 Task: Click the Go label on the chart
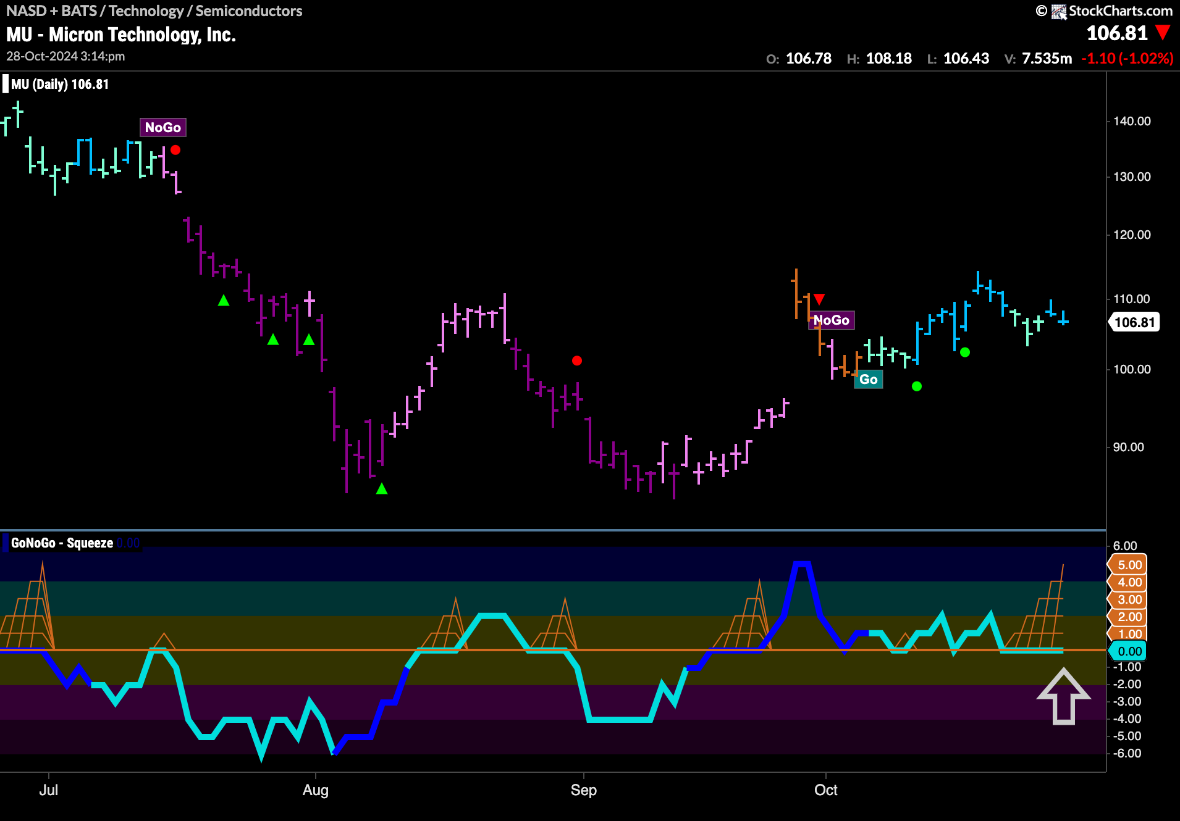pyautogui.click(x=868, y=379)
